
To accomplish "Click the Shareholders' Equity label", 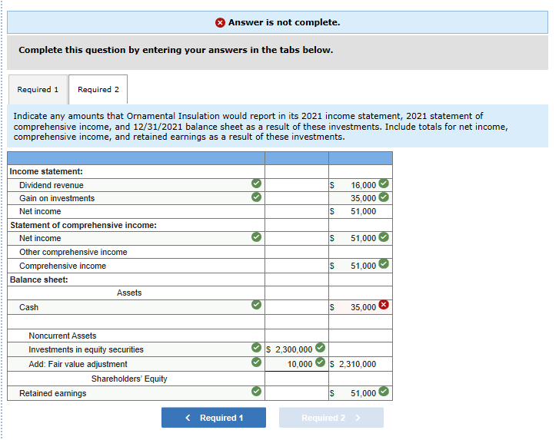I will tap(129, 379).
